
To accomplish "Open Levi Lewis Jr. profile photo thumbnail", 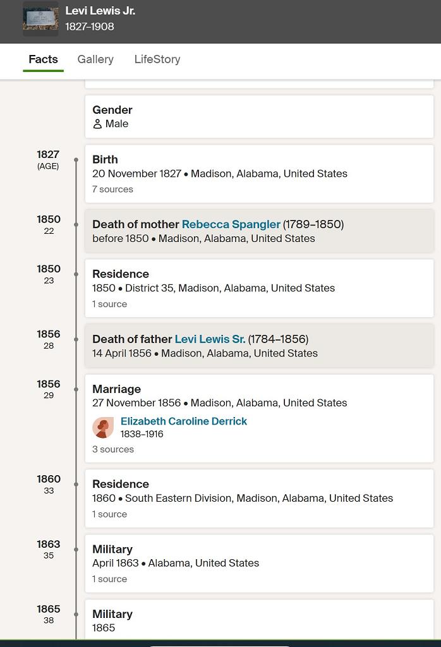I will tap(40, 18).
